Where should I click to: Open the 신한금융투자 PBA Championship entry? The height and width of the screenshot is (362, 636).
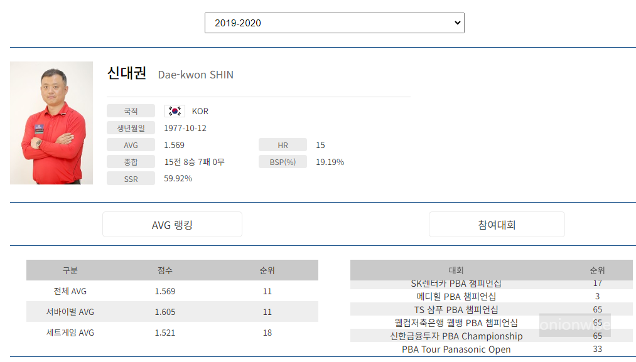click(x=456, y=336)
